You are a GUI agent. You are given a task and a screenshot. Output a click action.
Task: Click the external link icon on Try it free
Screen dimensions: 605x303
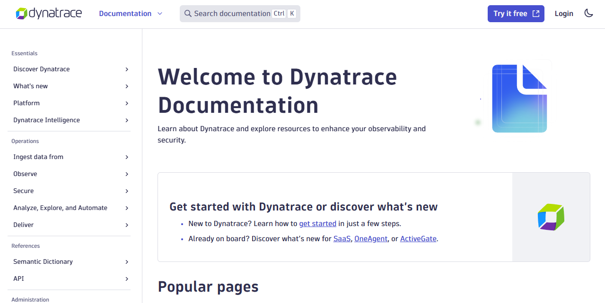point(536,14)
